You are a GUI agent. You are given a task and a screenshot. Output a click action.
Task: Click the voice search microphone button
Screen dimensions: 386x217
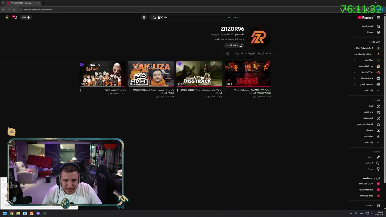(144, 17)
